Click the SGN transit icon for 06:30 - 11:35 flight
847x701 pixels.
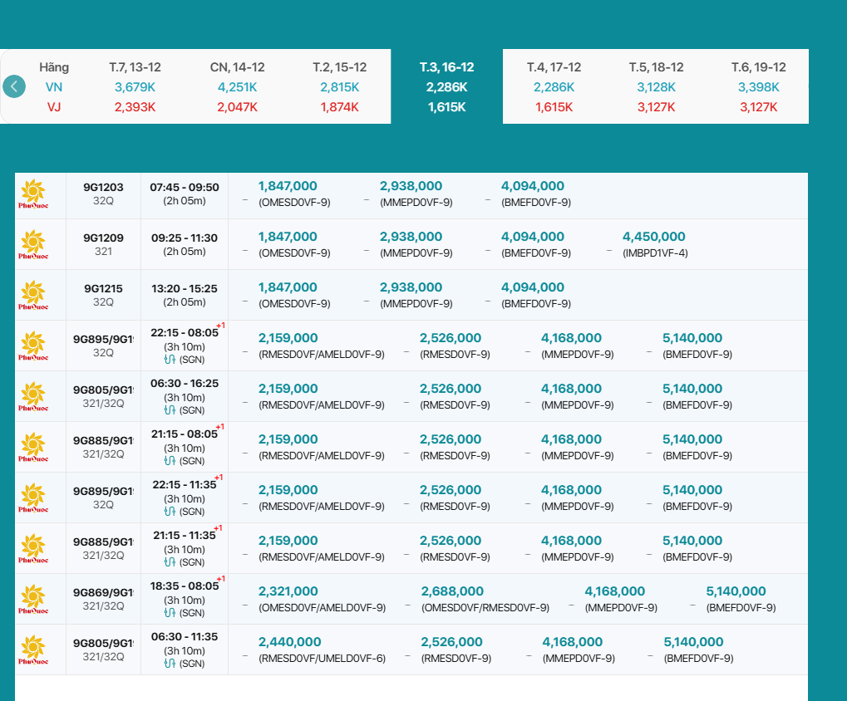170,664
